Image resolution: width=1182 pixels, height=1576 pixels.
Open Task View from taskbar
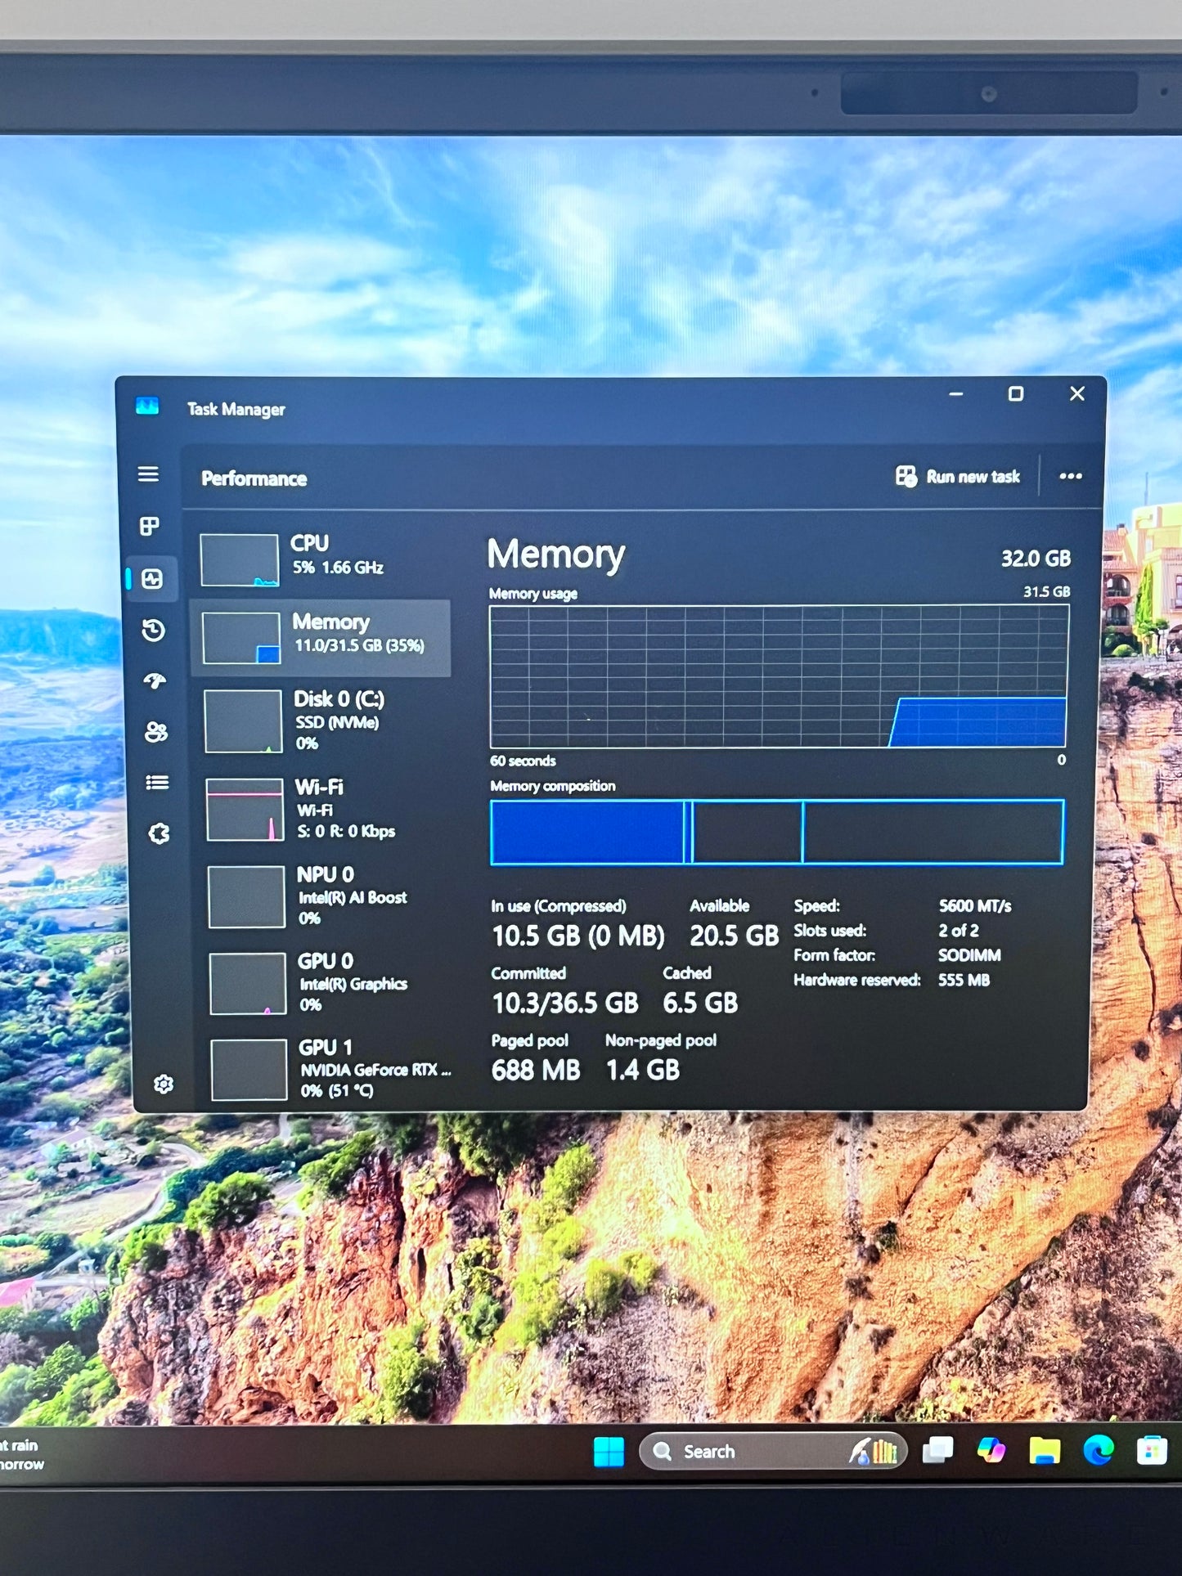[937, 1451]
